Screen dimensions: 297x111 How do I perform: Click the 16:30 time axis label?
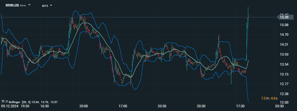pos(45,106)
